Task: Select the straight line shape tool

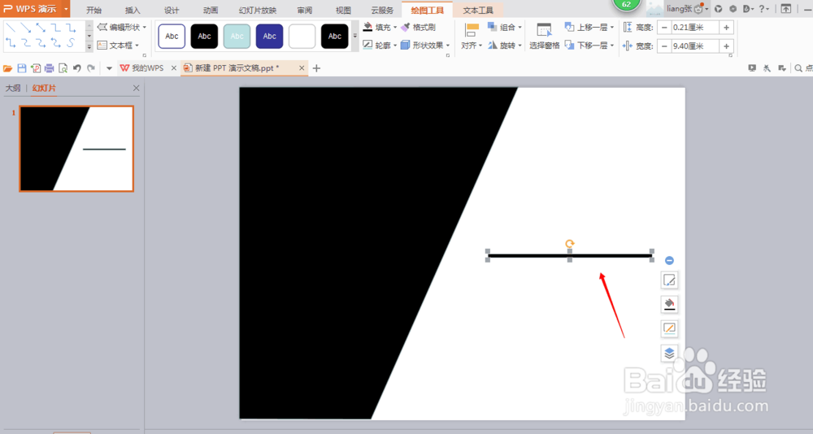Action: pos(11,28)
